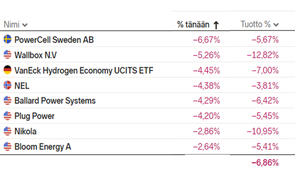Click the US flag icon next to Wallbox N.V
295x180 pixels.
click(8, 55)
